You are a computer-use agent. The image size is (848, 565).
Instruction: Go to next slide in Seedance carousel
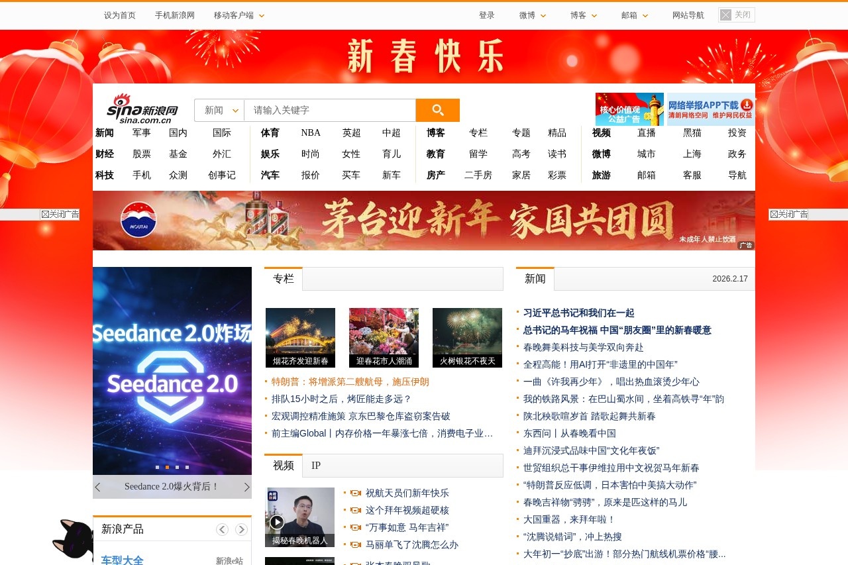point(247,487)
